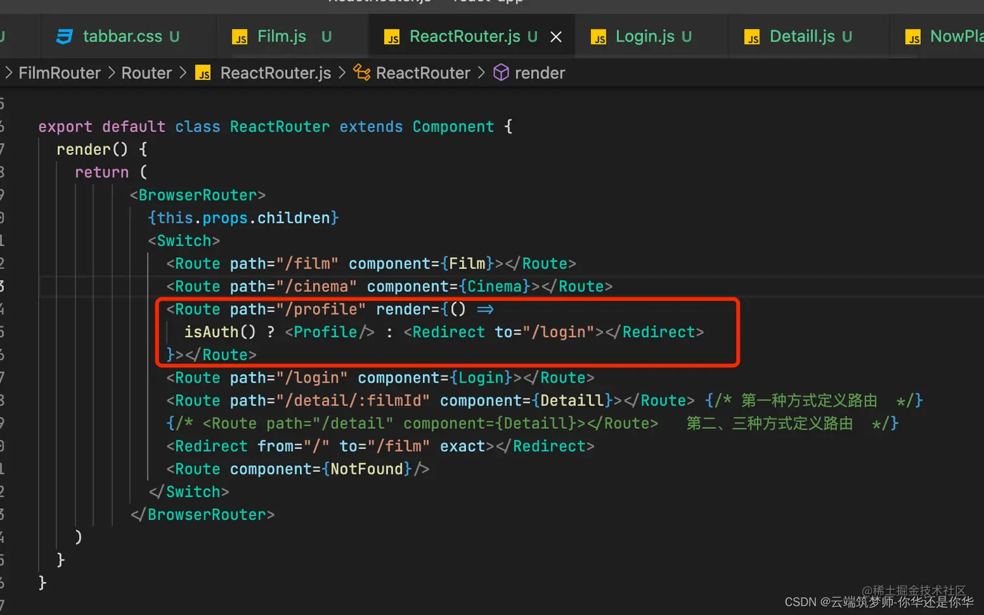Viewport: 984px width, 615px height.
Task: Click component={Cinema} attribute
Action: coord(449,286)
